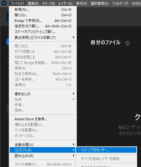The width and height of the screenshot is (141, 167).
Task: Expand the 書き出し(E) submenu
Action: [x=43, y=94]
